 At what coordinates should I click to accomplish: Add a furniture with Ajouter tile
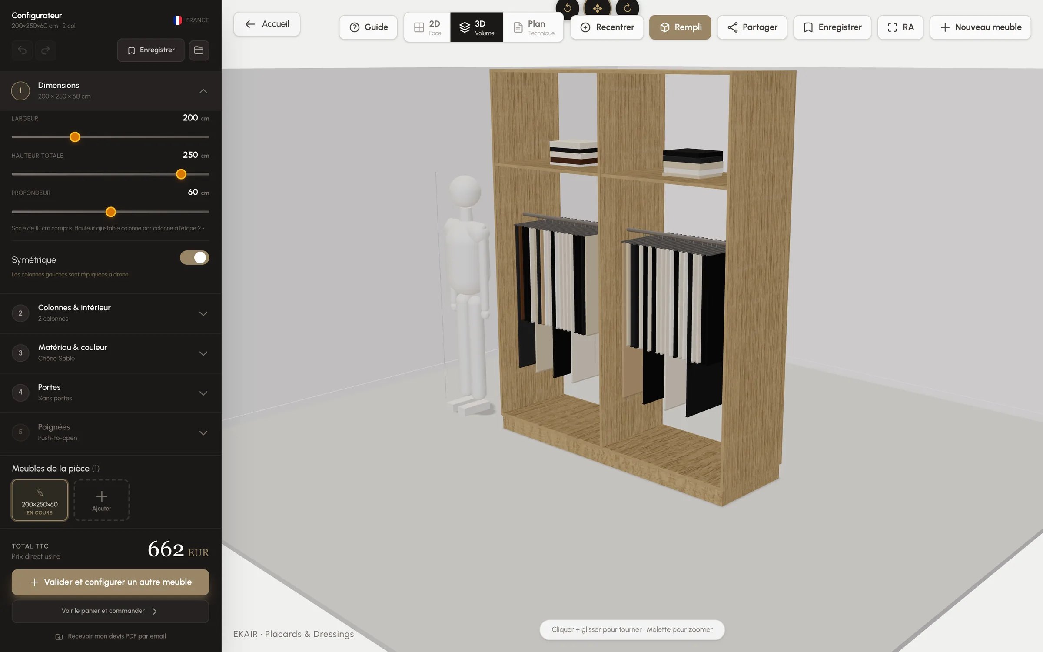tap(102, 500)
